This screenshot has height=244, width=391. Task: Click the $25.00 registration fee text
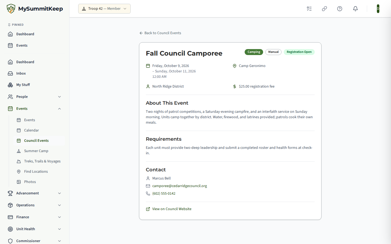(257, 86)
